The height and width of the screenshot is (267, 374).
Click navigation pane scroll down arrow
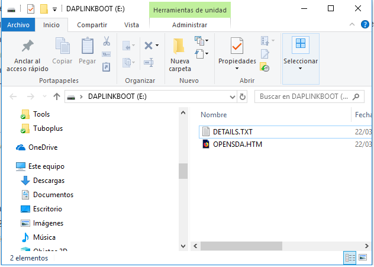coord(183,246)
